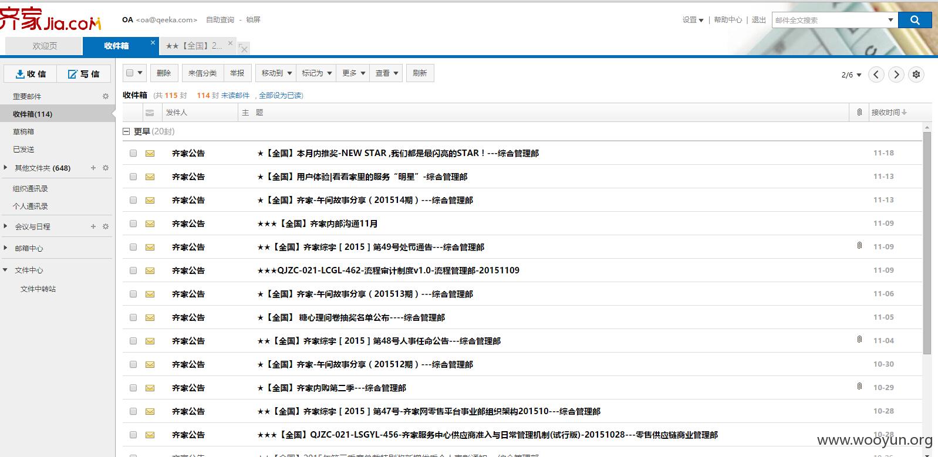The height and width of the screenshot is (457, 938).
Task: Click envelope icon on NEW STAR email row
Action: [150, 153]
